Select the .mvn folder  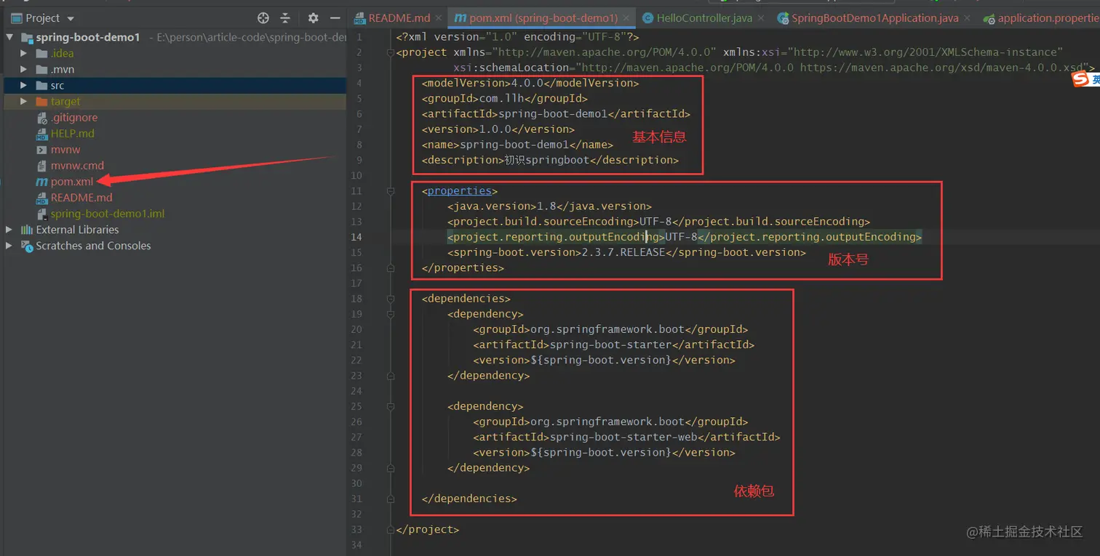tap(63, 69)
